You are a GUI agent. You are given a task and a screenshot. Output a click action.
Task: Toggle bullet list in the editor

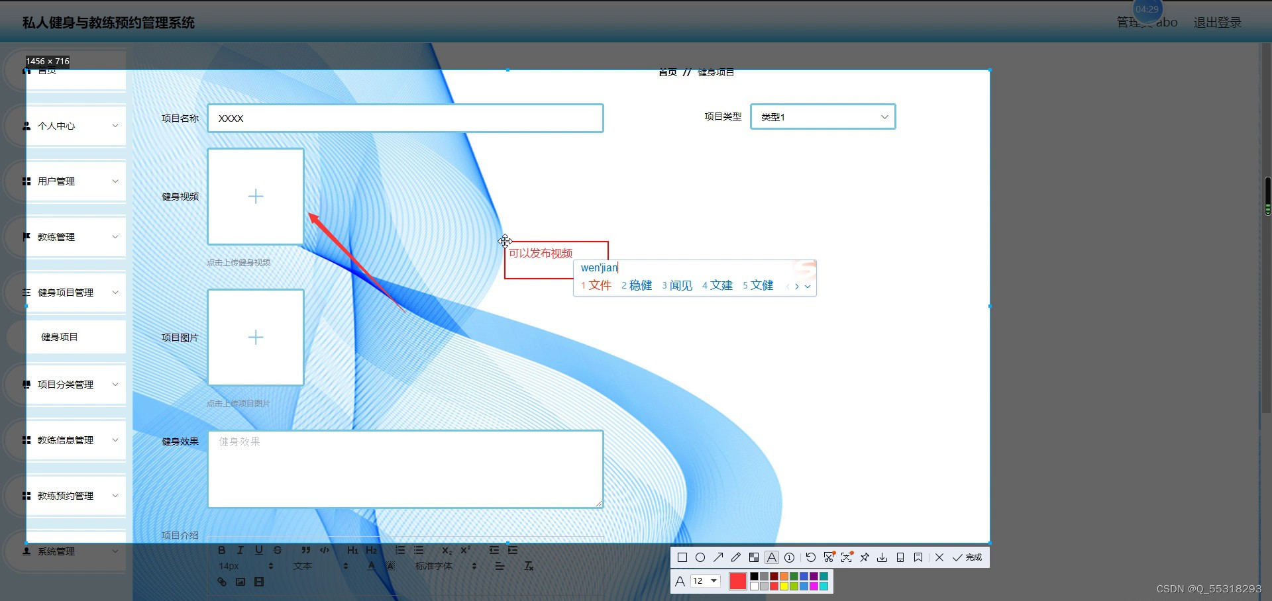pos(419,550)
